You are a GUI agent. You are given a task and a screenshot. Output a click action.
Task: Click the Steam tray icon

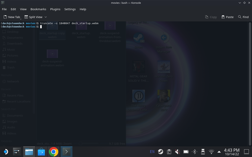(x=160, y=152)
